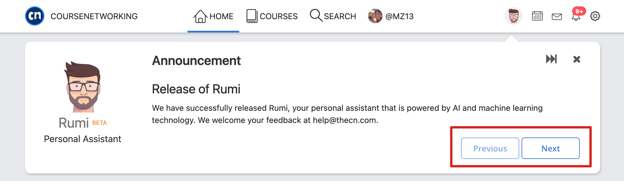The image size is (624, 181).
Task: Click the COURSENETWORKING site title
Action: pyautogui.click(x=94, y=16)
